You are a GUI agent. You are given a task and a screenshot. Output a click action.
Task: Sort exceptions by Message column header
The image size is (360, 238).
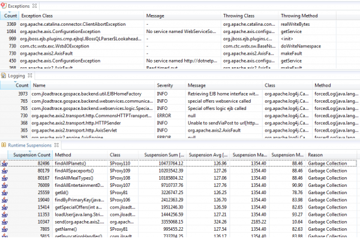coord(182,16)
